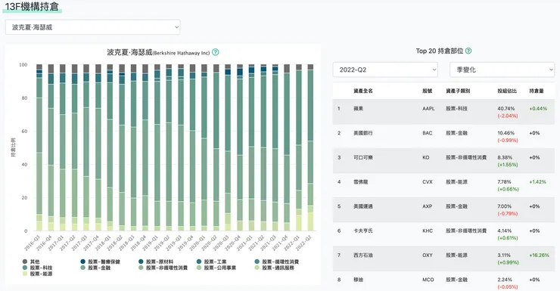560x291 pixels.
Task: Click the 股票-能源 subcategory in the CVX row
Action: click(456, 182)
